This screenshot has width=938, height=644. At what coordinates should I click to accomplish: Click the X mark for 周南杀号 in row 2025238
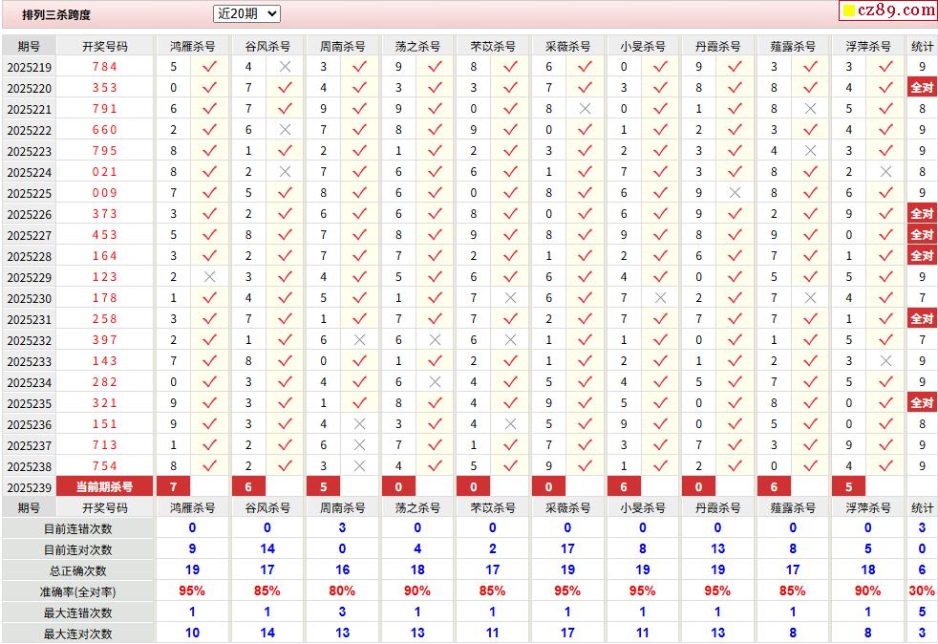(359, 465)
